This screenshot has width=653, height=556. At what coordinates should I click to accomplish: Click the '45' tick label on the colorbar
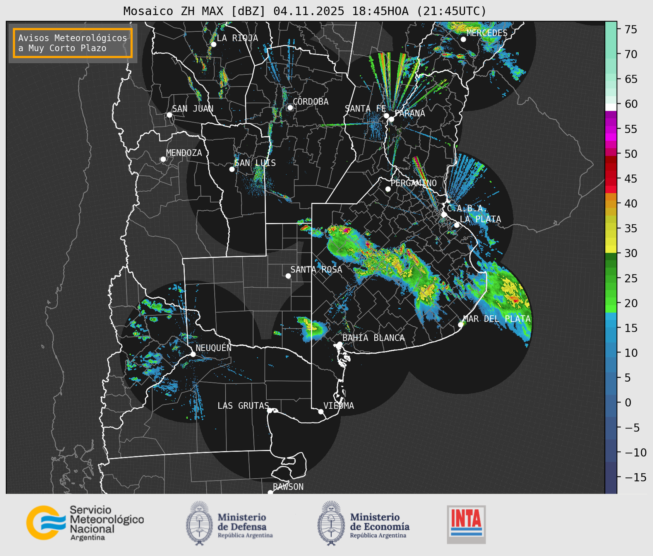[630, 179]
